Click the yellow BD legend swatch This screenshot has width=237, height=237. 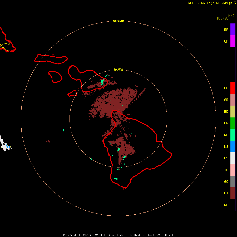tap(233, 112)
